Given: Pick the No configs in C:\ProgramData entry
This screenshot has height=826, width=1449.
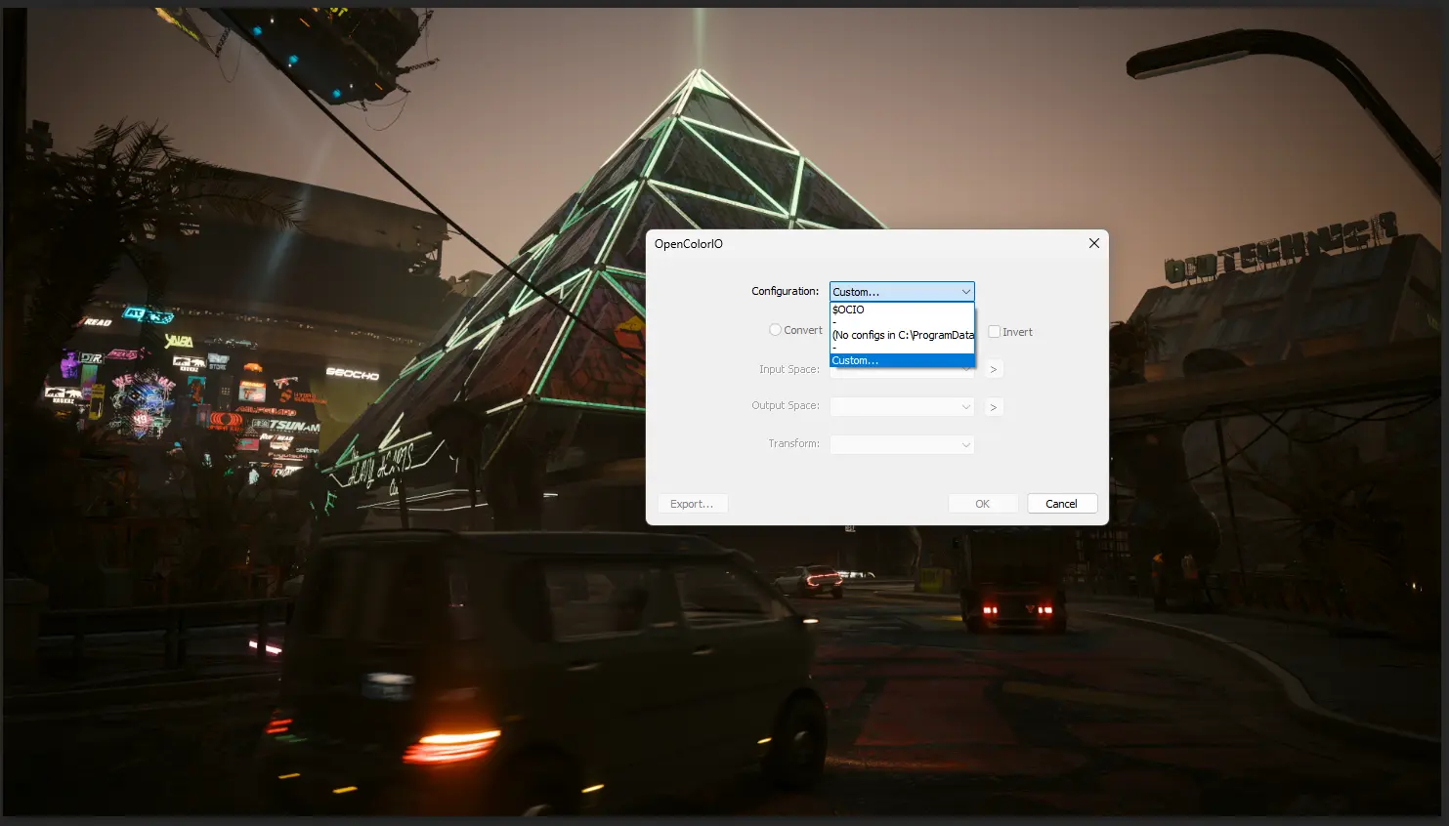Looking at the screenshot, I should tap(902, 335).
